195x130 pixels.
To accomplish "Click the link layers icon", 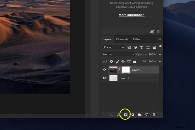I will (x=111, y=115).
